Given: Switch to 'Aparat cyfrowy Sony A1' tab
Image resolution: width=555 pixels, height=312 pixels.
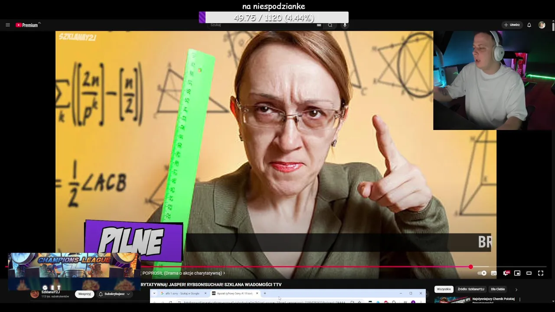Looking at the screenshot, I should [235, 293].
